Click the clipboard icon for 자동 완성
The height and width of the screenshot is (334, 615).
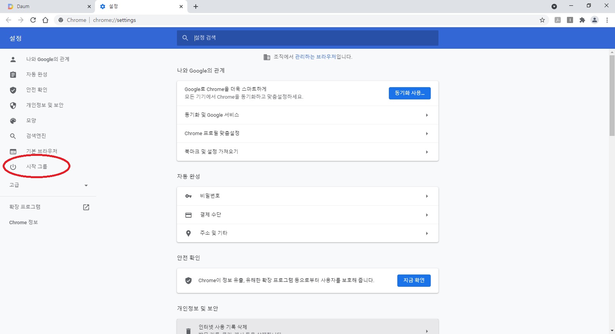coord(13,74)
